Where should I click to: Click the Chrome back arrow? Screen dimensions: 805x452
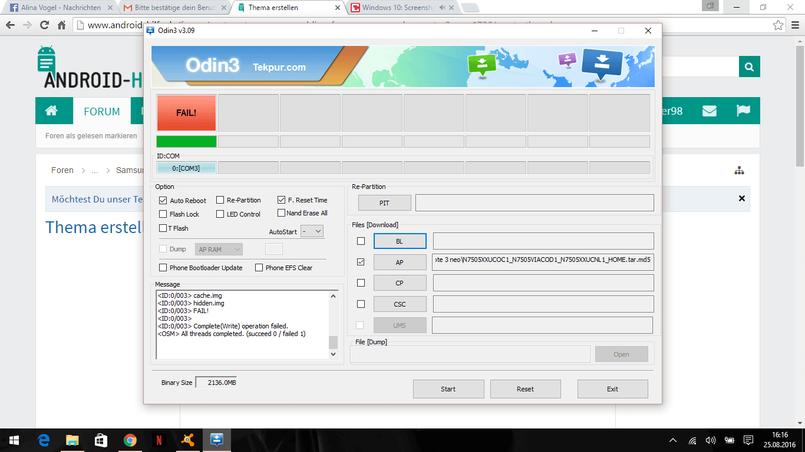[x=11, y=25]
